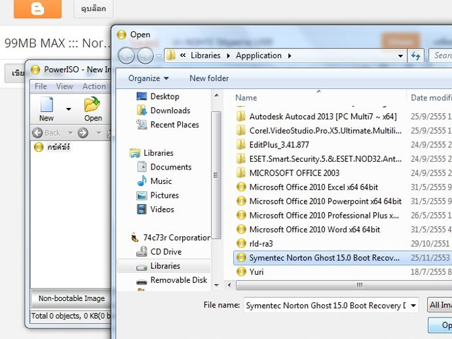The height and width of the screenshot is (339, 452).
Task: Click the navigation pane vertical scrollbar thumb
Action: [x=216, y=175]
